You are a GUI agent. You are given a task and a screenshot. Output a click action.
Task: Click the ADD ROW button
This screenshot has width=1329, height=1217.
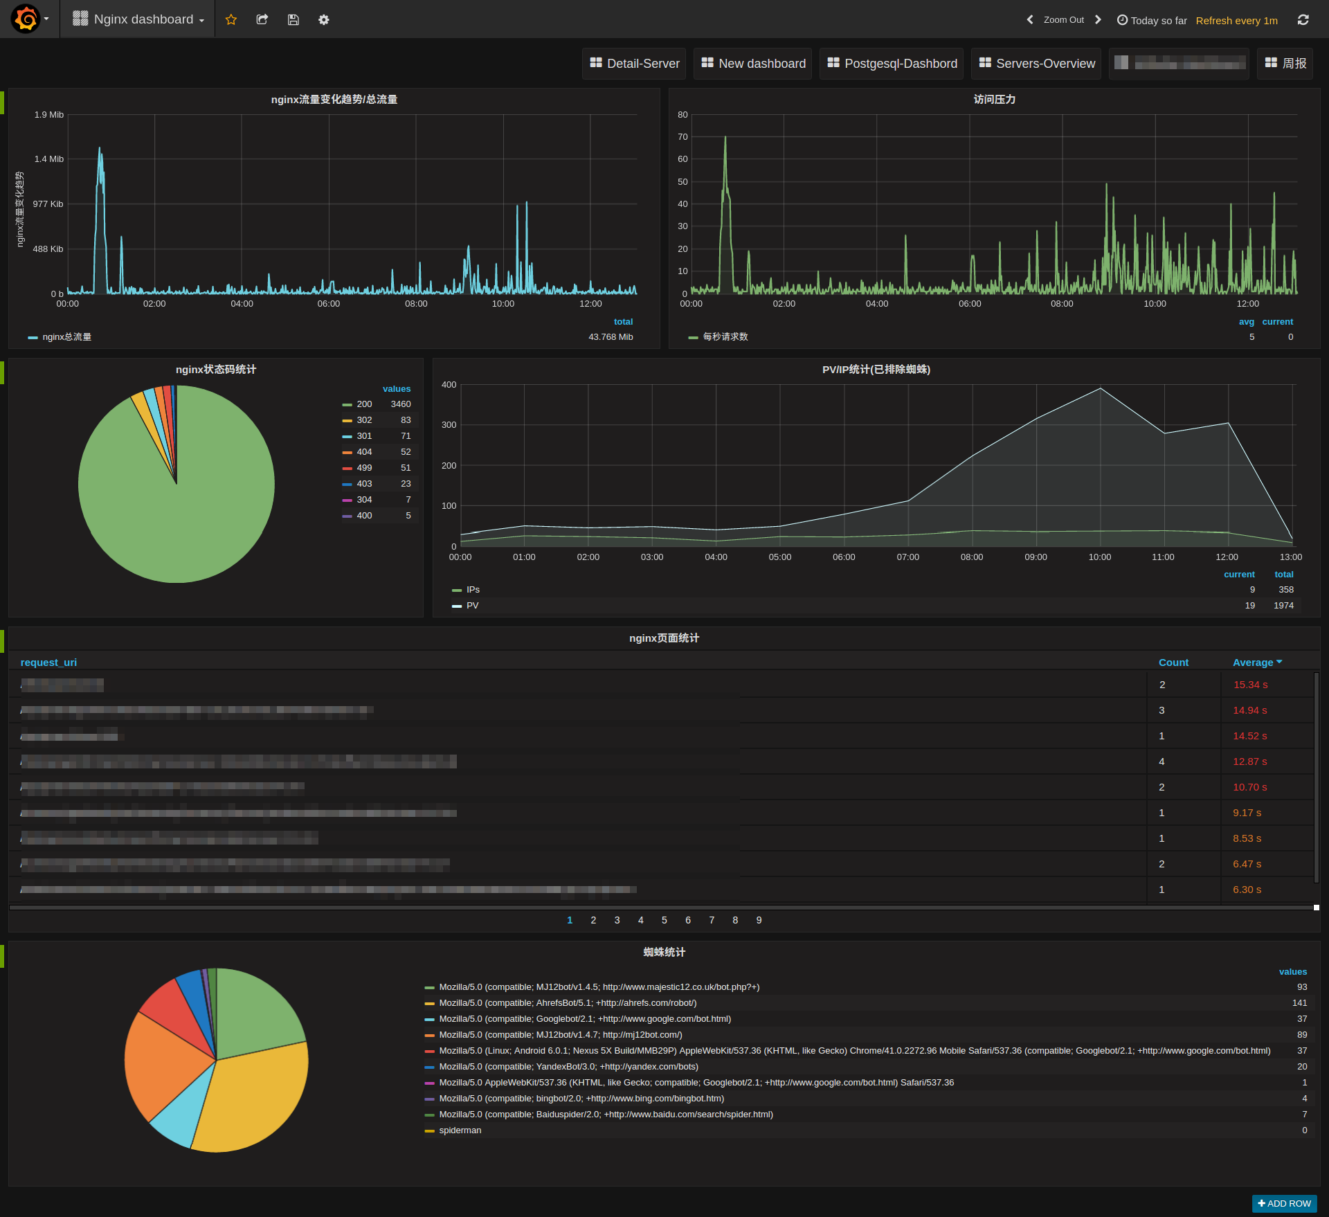coord(1284,1203)
